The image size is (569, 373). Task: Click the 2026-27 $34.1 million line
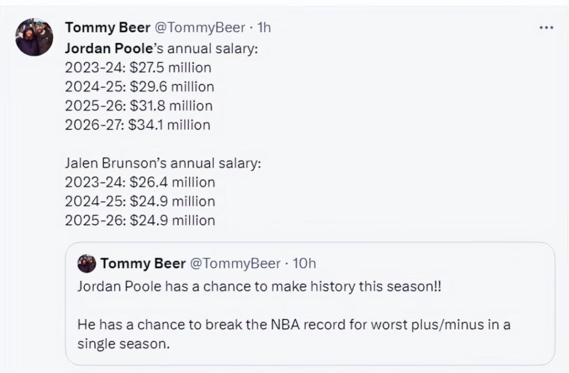click(x=137, y=125)
